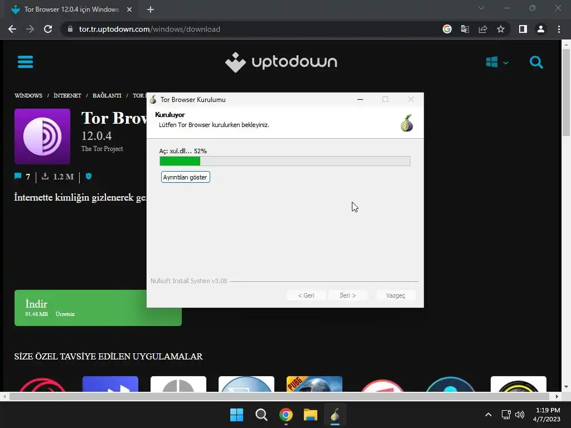Minimize the Tor Browser Kurulumu window
Viewport: 571px width, 428px height.
[x=360, y=99]
